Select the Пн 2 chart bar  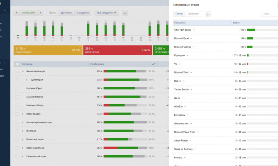(27, 28)
